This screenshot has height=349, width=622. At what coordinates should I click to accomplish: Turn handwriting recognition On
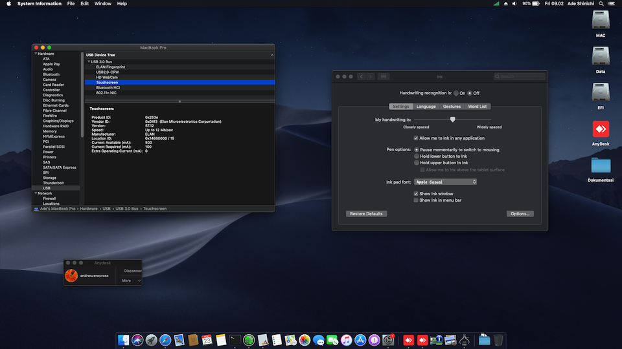(456, 93)
